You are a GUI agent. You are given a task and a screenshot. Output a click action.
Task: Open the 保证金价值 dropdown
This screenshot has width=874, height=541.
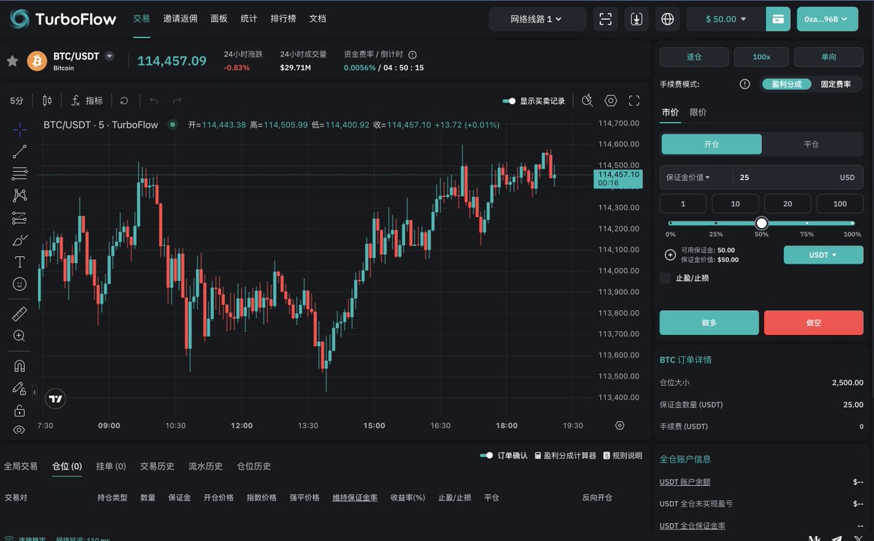point(688,177)
